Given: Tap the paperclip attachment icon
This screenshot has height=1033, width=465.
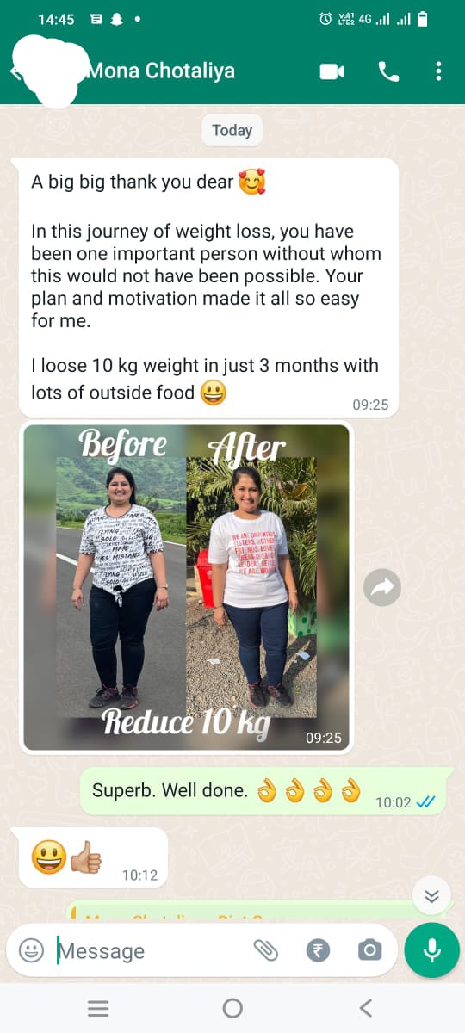Looking at the screenshot, I should click(x=266, y=950).
